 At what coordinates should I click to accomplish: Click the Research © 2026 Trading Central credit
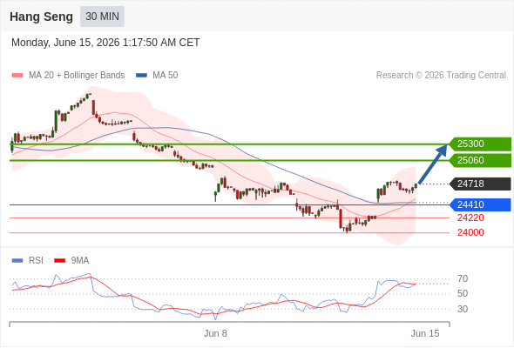pos(441,76)
